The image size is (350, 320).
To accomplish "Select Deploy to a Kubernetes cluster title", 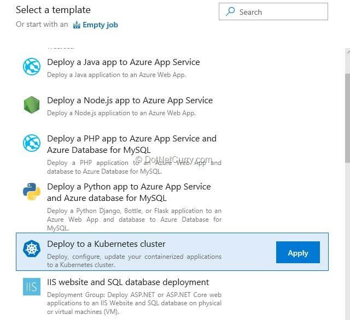I will point(106,244).
